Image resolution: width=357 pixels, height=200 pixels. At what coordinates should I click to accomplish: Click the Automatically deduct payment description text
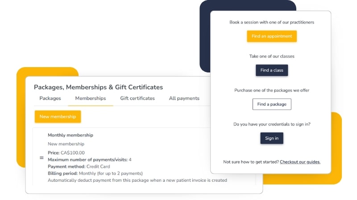pos(137,180)
